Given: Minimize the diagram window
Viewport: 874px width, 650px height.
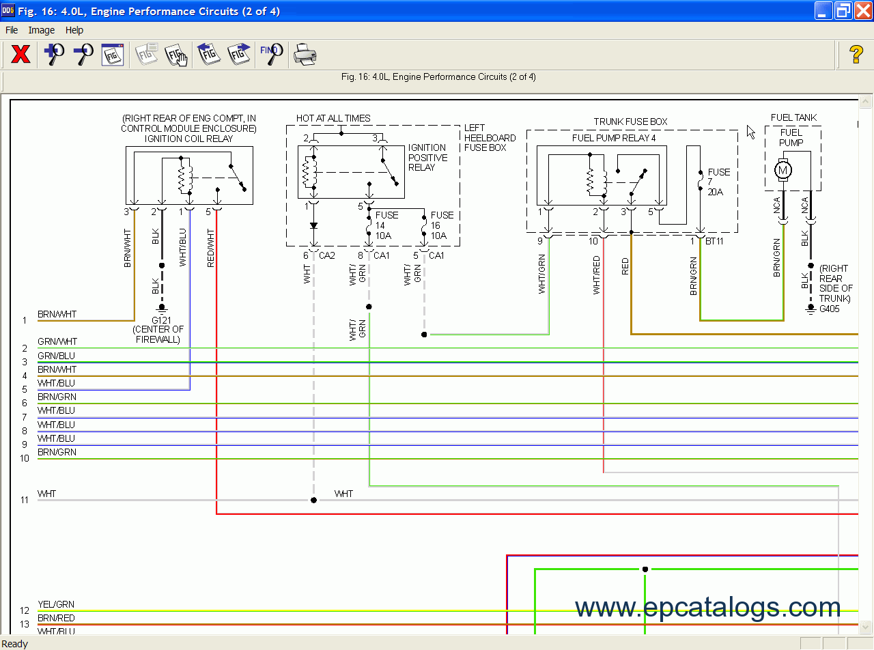Looking at the screenshot, I should 824,10.
